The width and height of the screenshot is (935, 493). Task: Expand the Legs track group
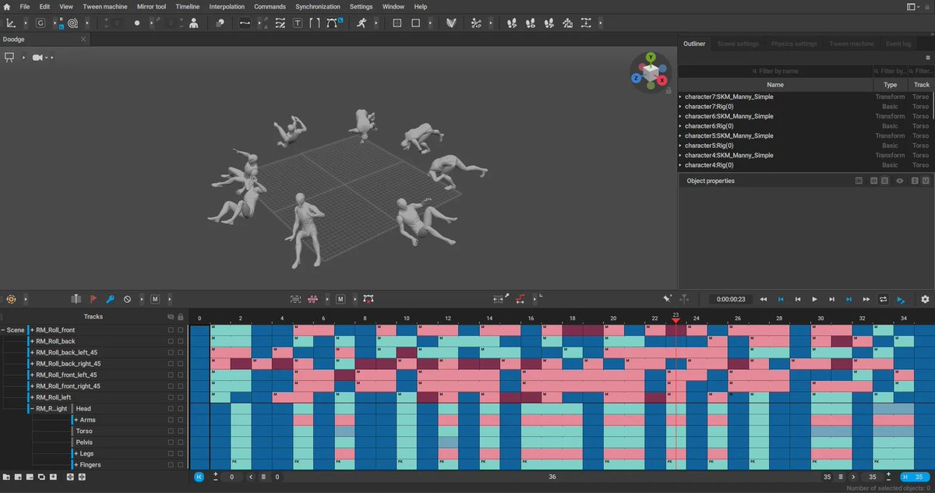76,453
